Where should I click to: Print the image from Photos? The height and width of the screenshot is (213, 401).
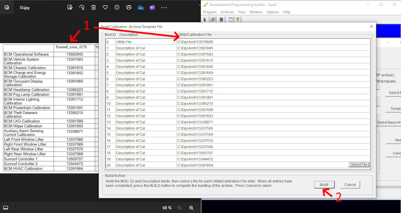pos(129,8)
